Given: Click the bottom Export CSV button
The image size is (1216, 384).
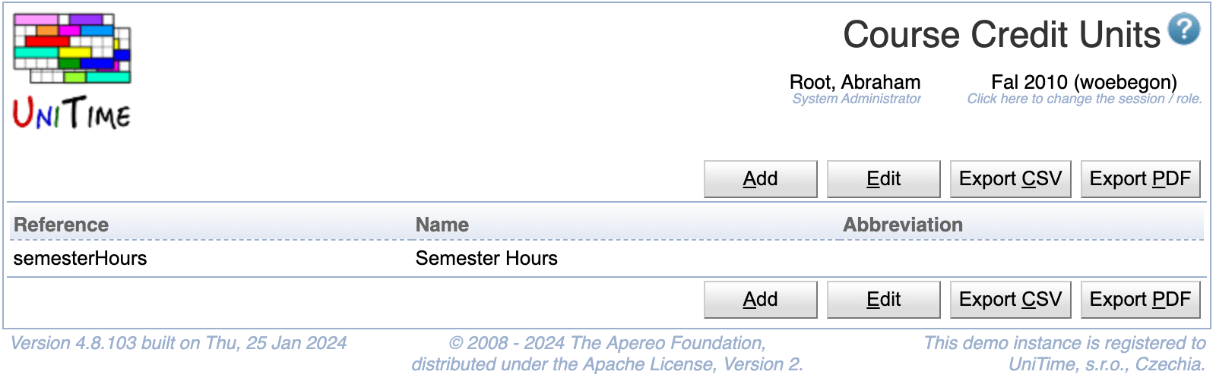Looking at the screenshot, I should [1010, 300].
